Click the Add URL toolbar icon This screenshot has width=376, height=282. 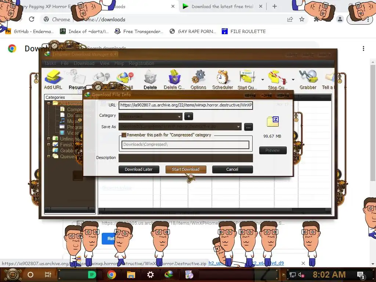click(53, 80)
